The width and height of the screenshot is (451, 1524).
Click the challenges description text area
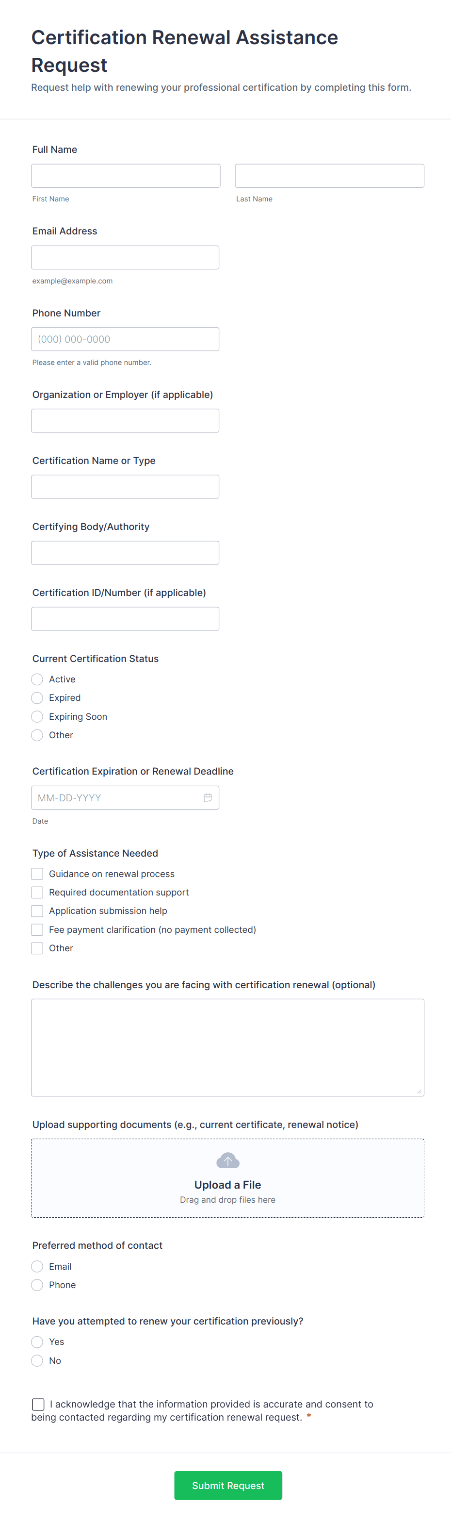[x=227, y=1047]
